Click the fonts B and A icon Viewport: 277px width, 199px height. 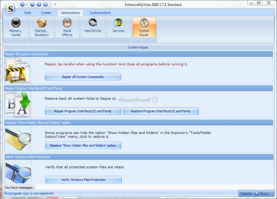point(18,105)
